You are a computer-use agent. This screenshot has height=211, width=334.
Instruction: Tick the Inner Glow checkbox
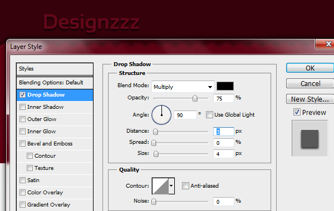point(22,131)
